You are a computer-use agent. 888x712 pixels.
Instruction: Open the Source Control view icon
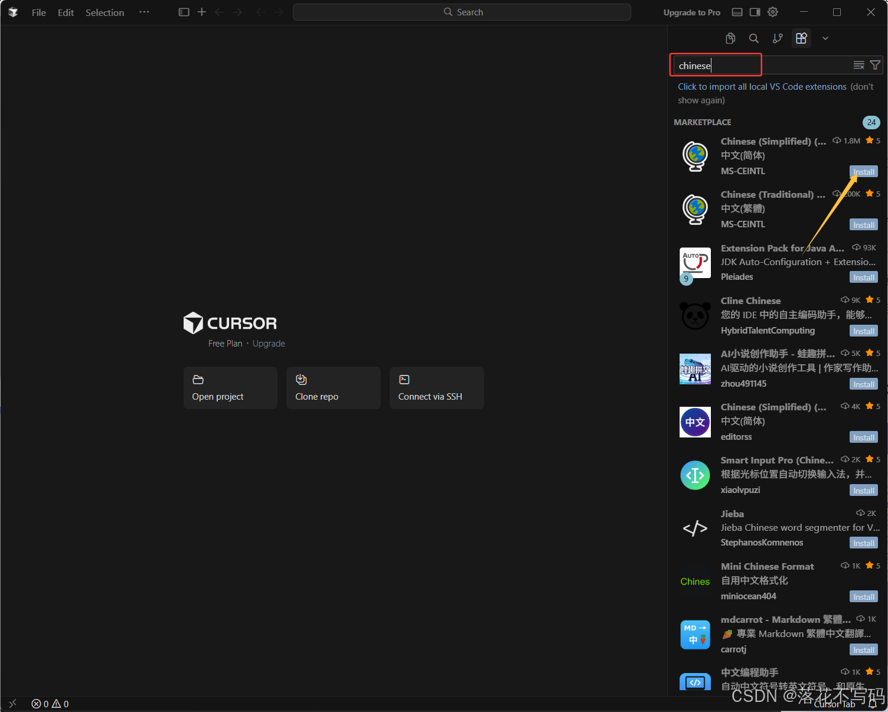click(x=778, y=38)
